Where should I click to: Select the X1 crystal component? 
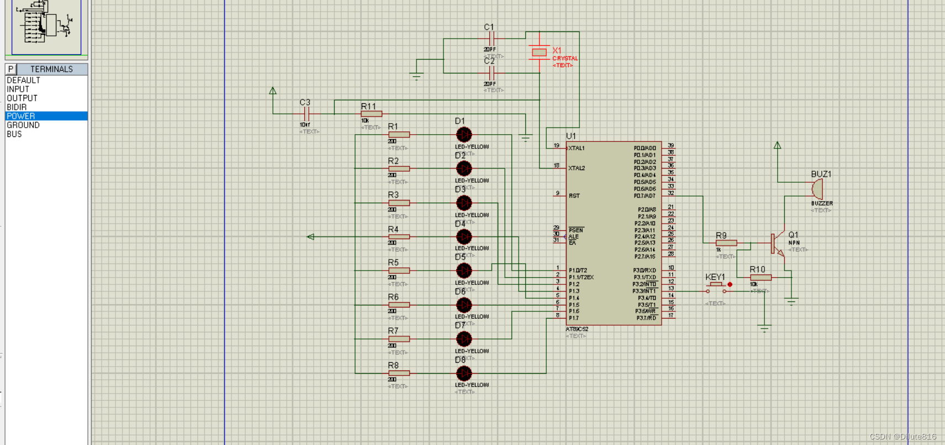[x=539, y=52]
